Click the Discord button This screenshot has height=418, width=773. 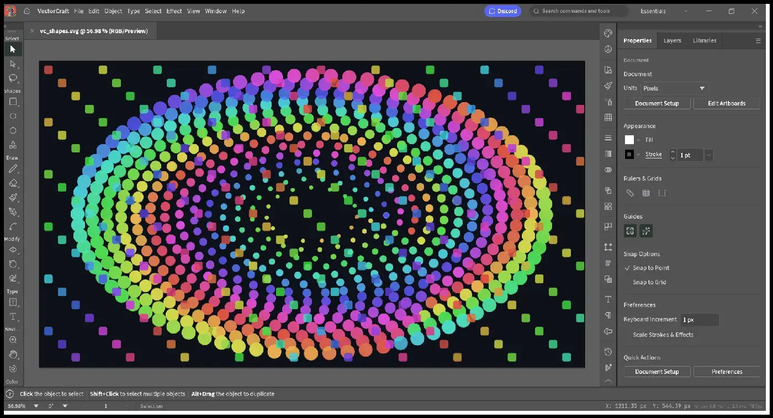502,11
